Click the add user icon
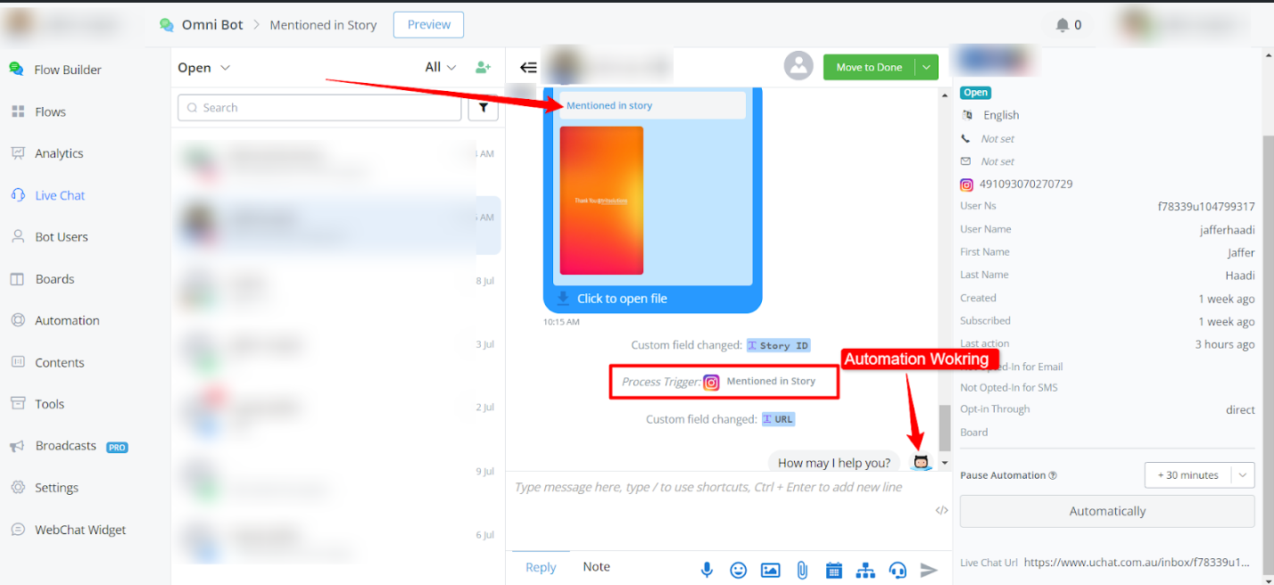 pyautogui.click(x=483, y=67)
